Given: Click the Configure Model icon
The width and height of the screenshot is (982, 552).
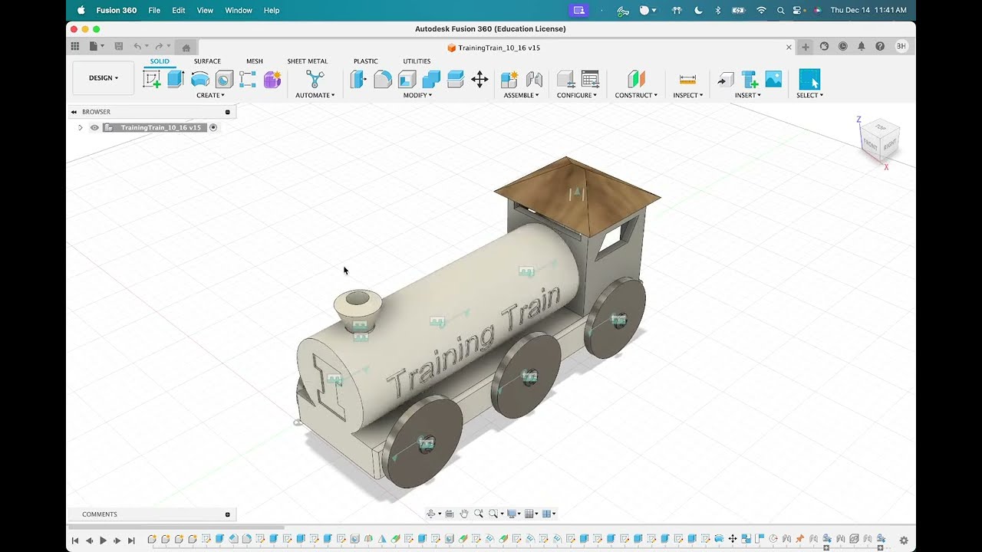Looking at the screenshot, I should click(565, 79).
